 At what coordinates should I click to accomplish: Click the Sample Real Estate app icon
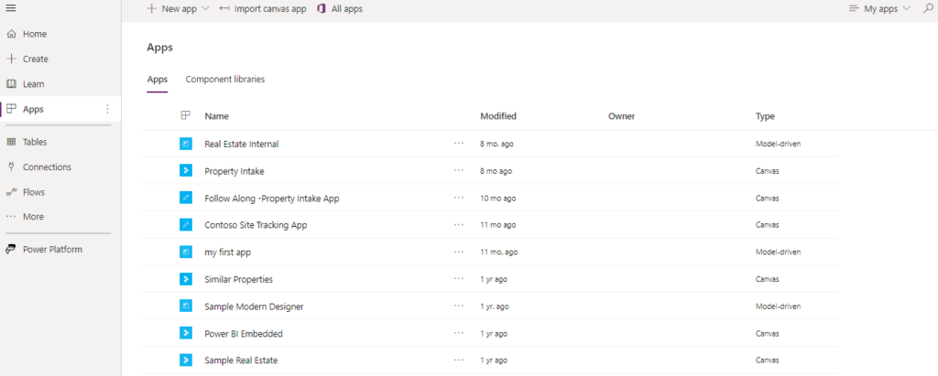pyautogui.click(x=186, y=360)
